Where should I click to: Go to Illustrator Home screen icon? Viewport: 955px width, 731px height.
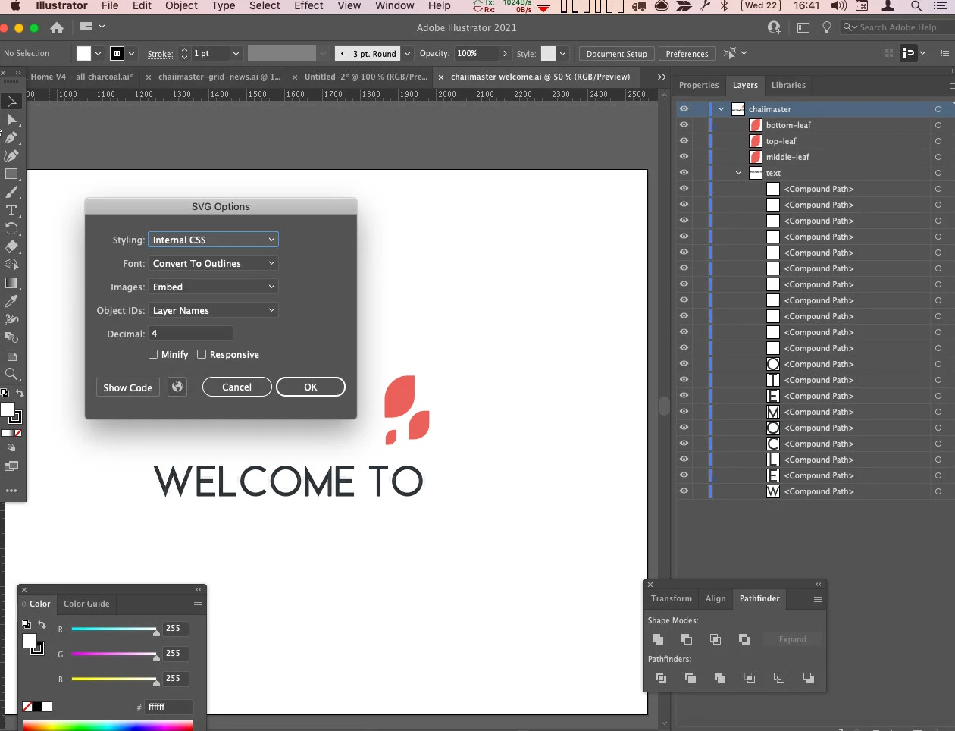[x=57, y=27]
